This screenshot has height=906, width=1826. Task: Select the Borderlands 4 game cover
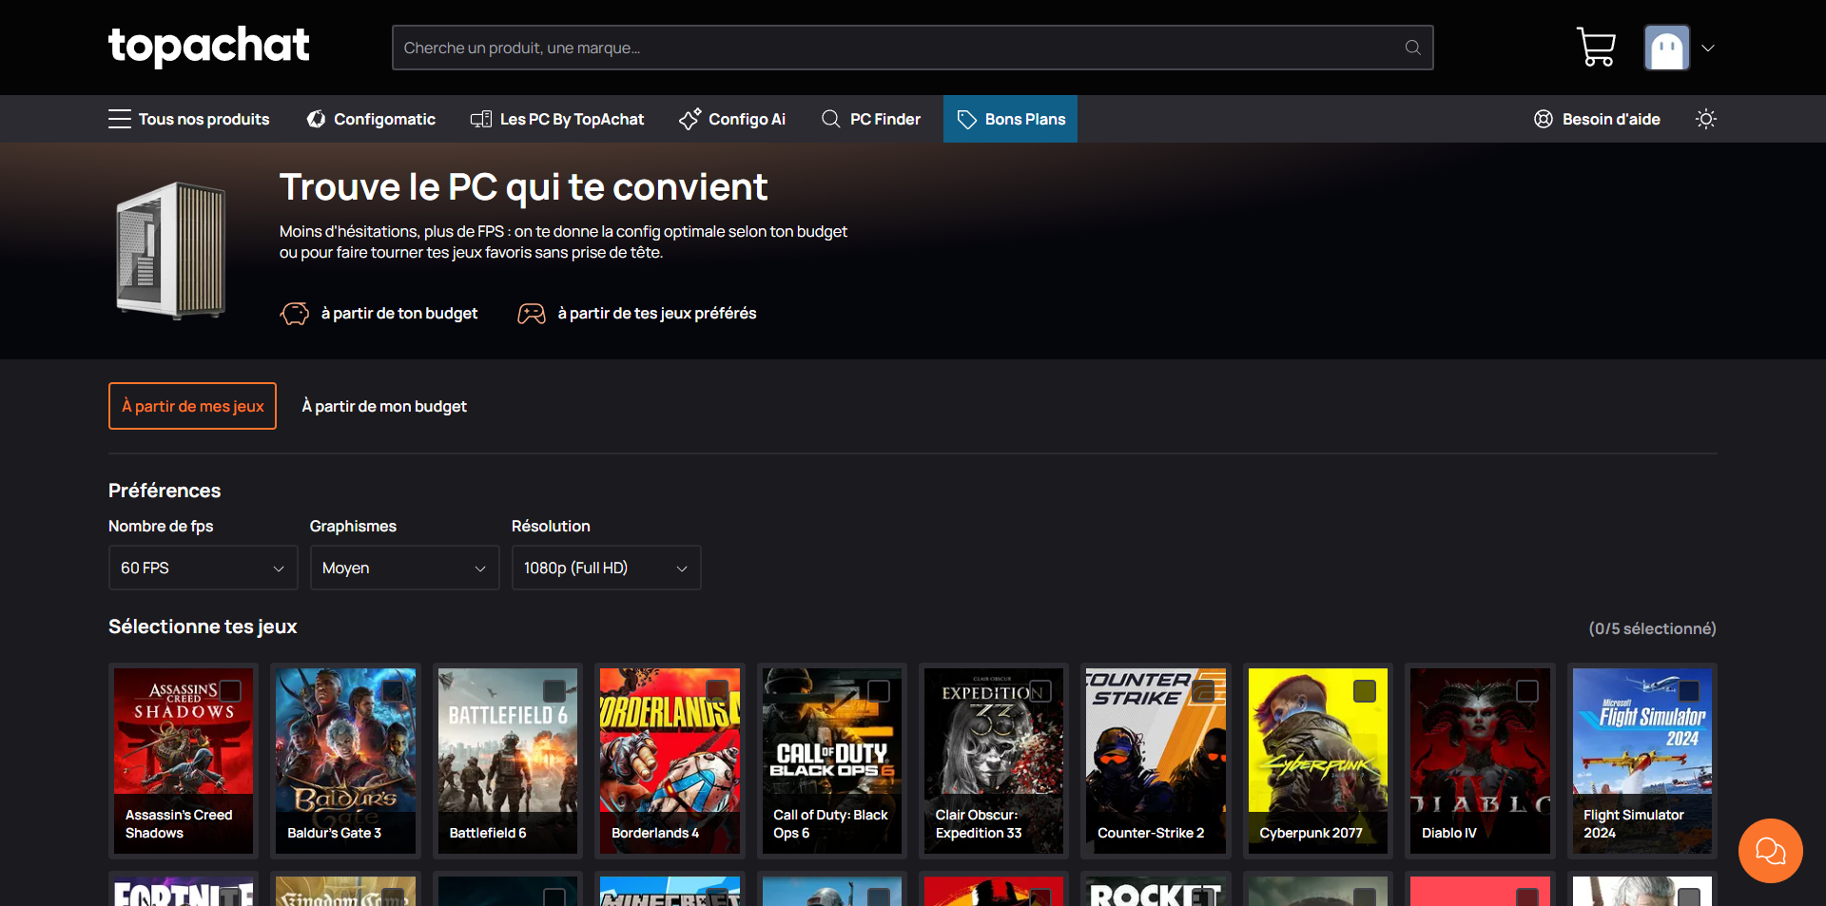click(x=670, y=760)
